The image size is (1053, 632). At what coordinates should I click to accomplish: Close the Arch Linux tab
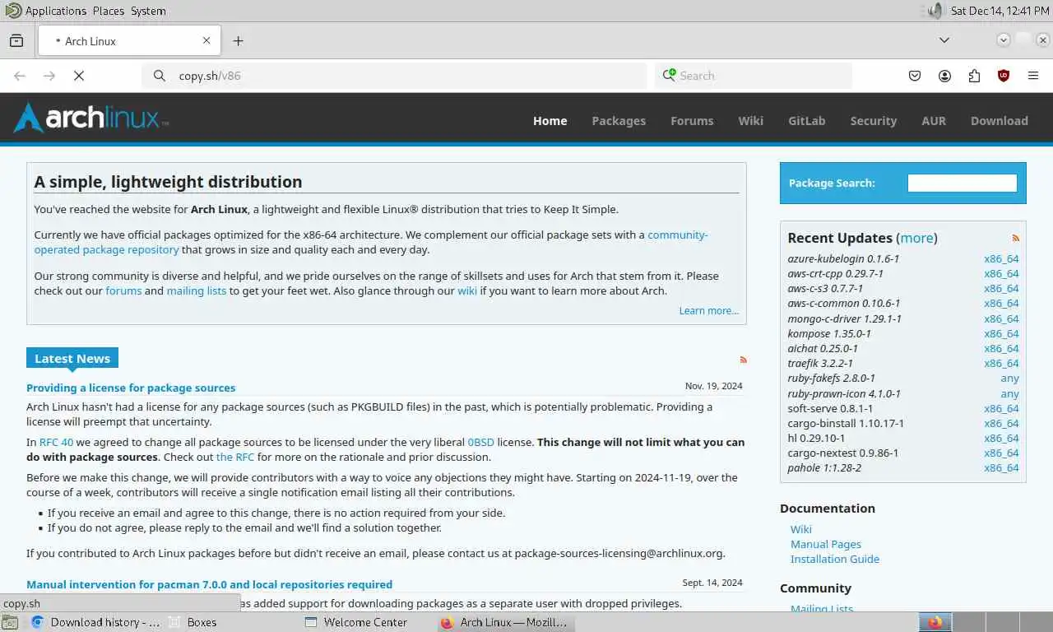[x=206, y=40]
